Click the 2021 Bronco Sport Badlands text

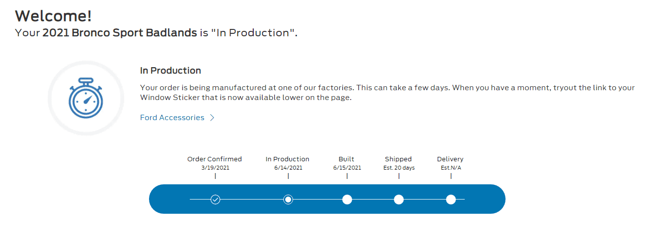point(119,33)
